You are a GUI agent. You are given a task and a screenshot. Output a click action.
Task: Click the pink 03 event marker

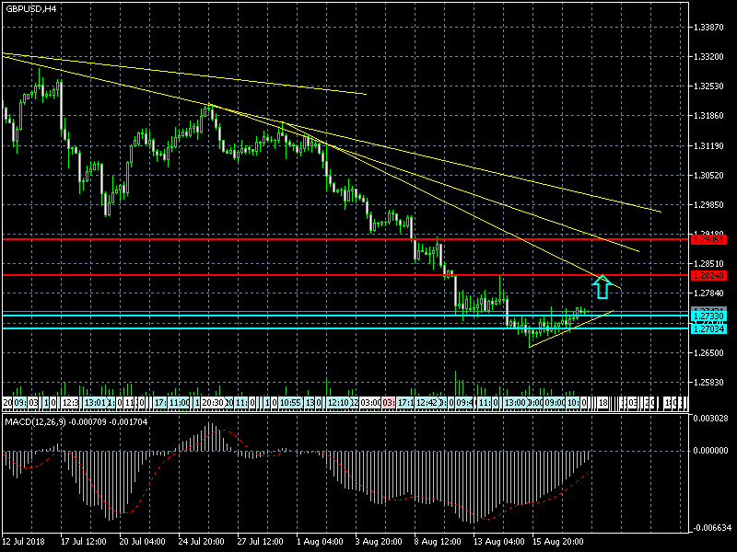[389, 403]
